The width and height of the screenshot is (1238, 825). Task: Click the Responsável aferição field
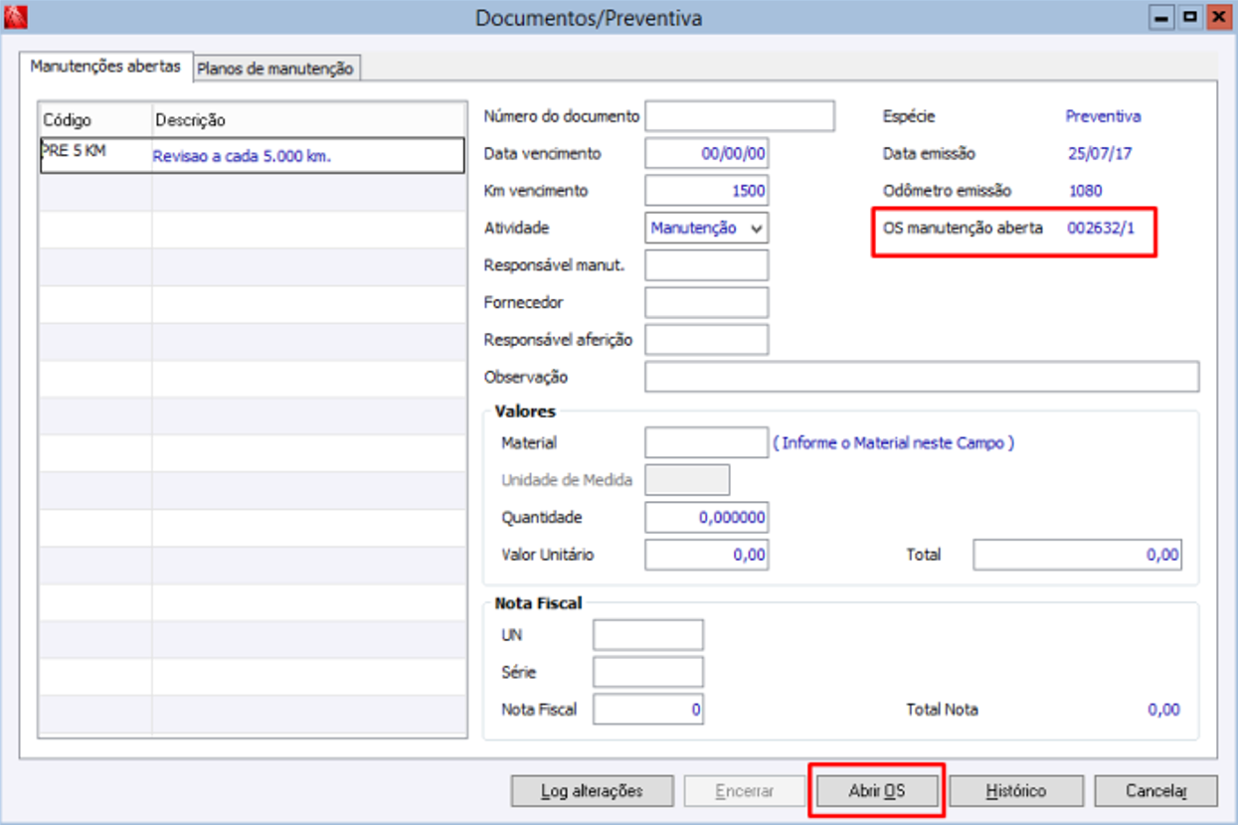[x=707, y=339]
